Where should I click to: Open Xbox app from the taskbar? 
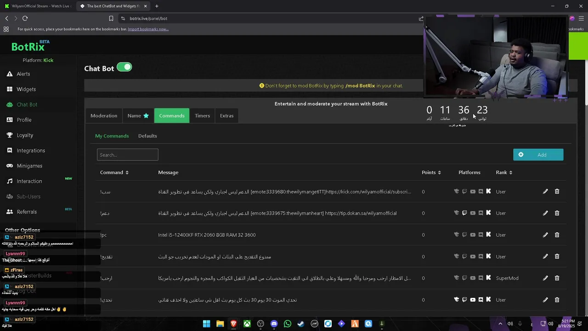[247, 324]
